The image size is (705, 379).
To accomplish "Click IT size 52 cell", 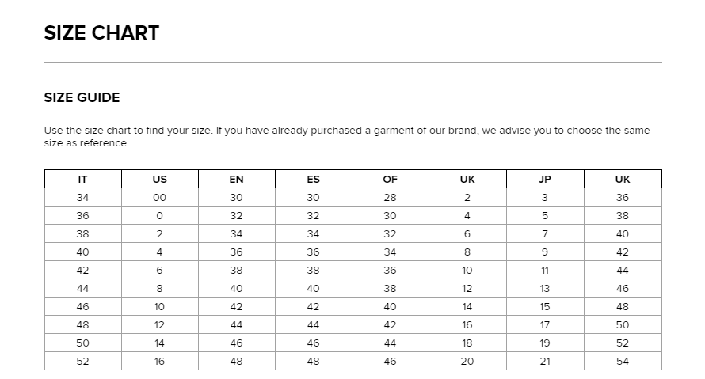I will 82,361.
